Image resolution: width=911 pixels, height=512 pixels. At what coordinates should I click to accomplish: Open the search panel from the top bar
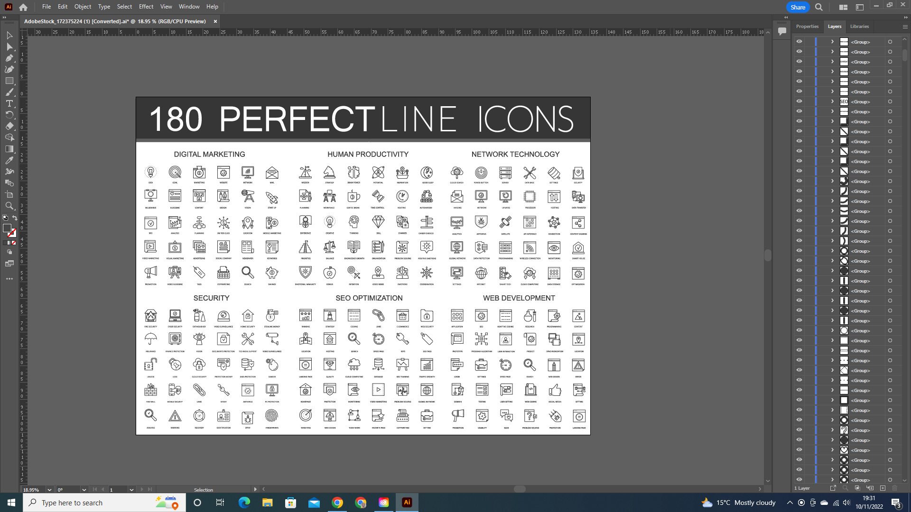tap(818, 7)
